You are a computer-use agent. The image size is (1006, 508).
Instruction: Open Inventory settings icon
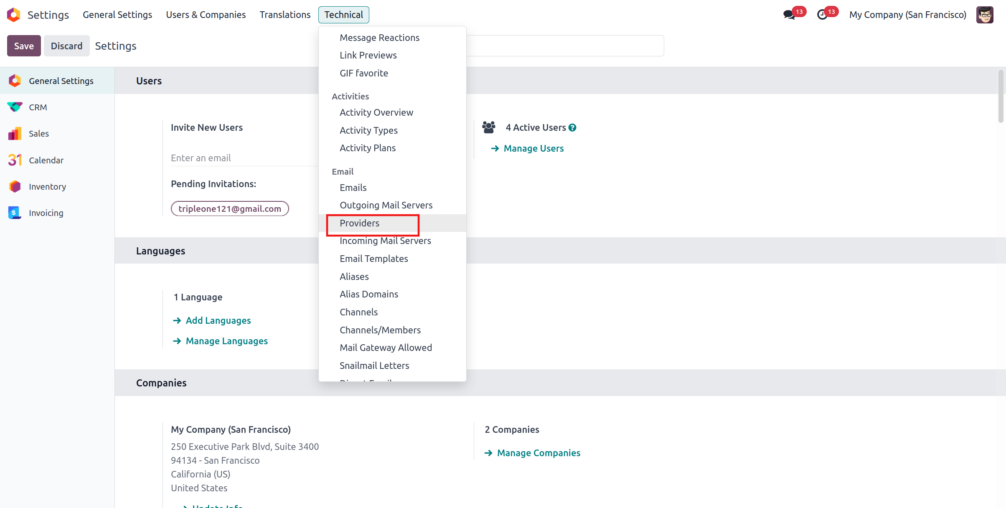coord(15,186)
